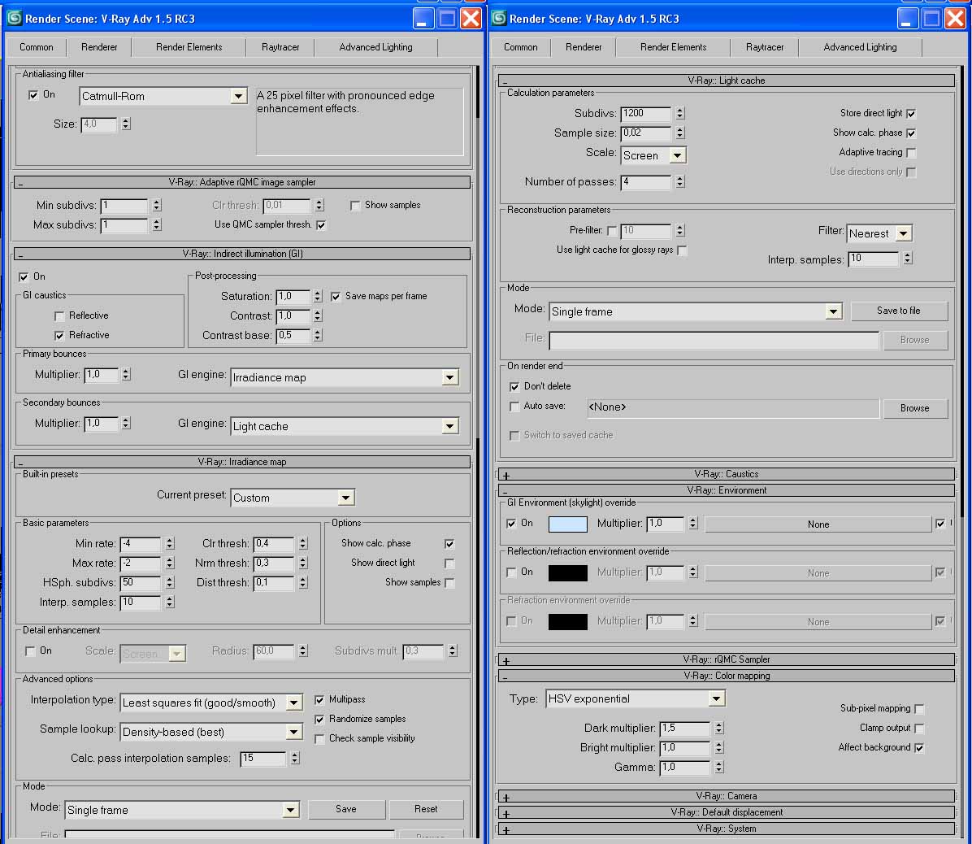Open the light cache Mode Single frame dropdown
The width and height of the screenshot is (972, 844).
(834, 311)
